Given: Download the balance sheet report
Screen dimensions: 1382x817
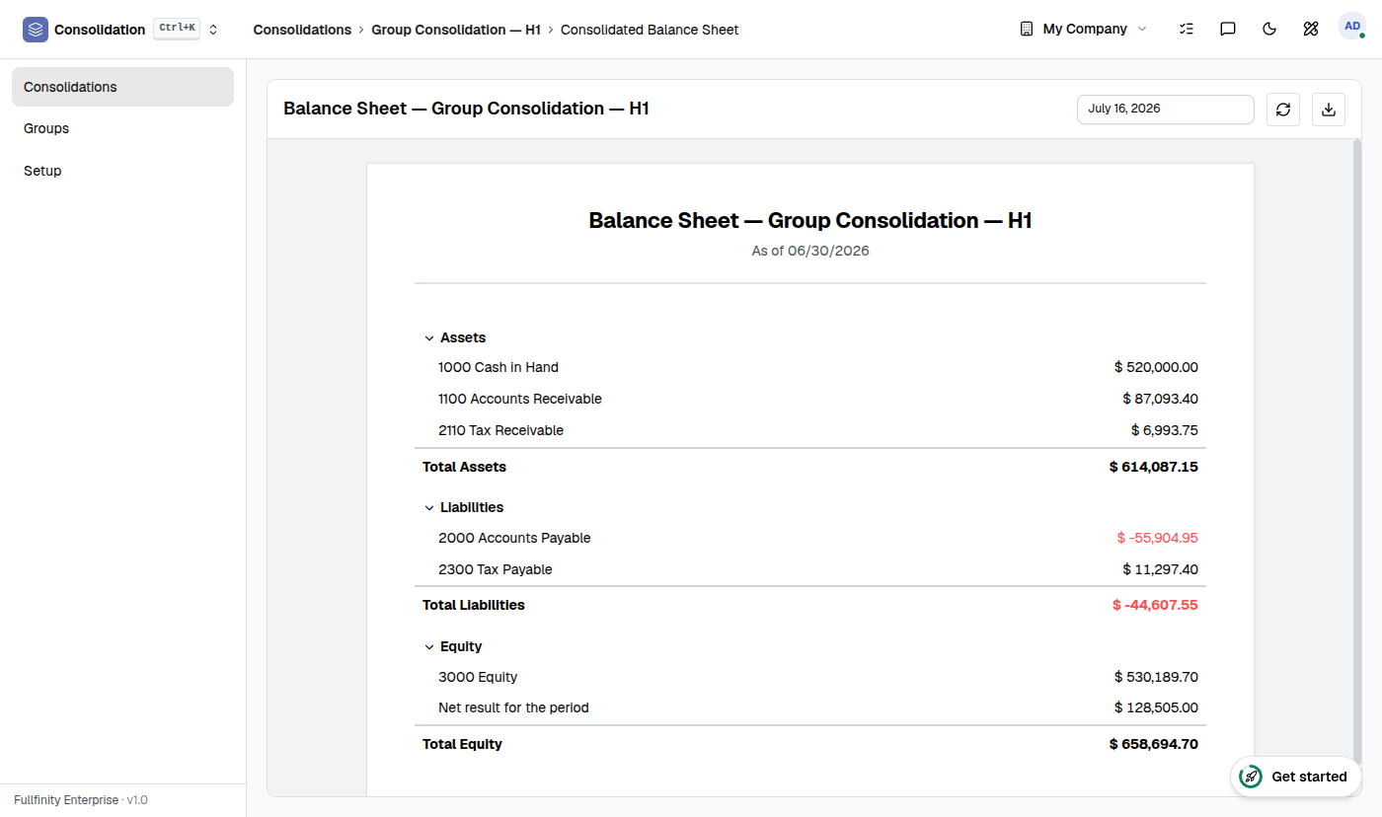Looking at the screenshot, I should tap(1329, 109).
